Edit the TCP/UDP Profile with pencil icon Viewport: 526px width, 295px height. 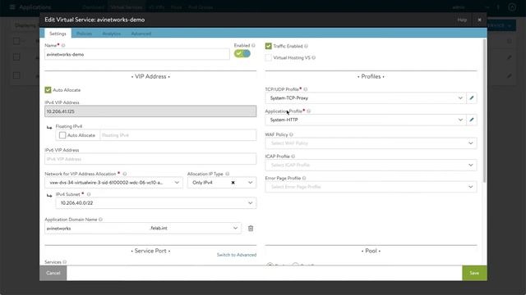[x=471, y=98]
